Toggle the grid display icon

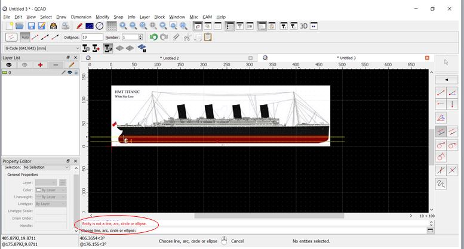point(111,26)
